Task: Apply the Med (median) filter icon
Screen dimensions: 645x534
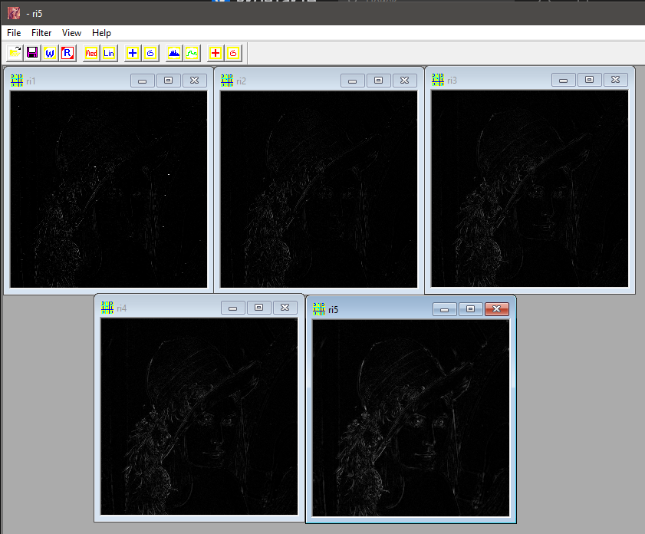Action: 91,53
